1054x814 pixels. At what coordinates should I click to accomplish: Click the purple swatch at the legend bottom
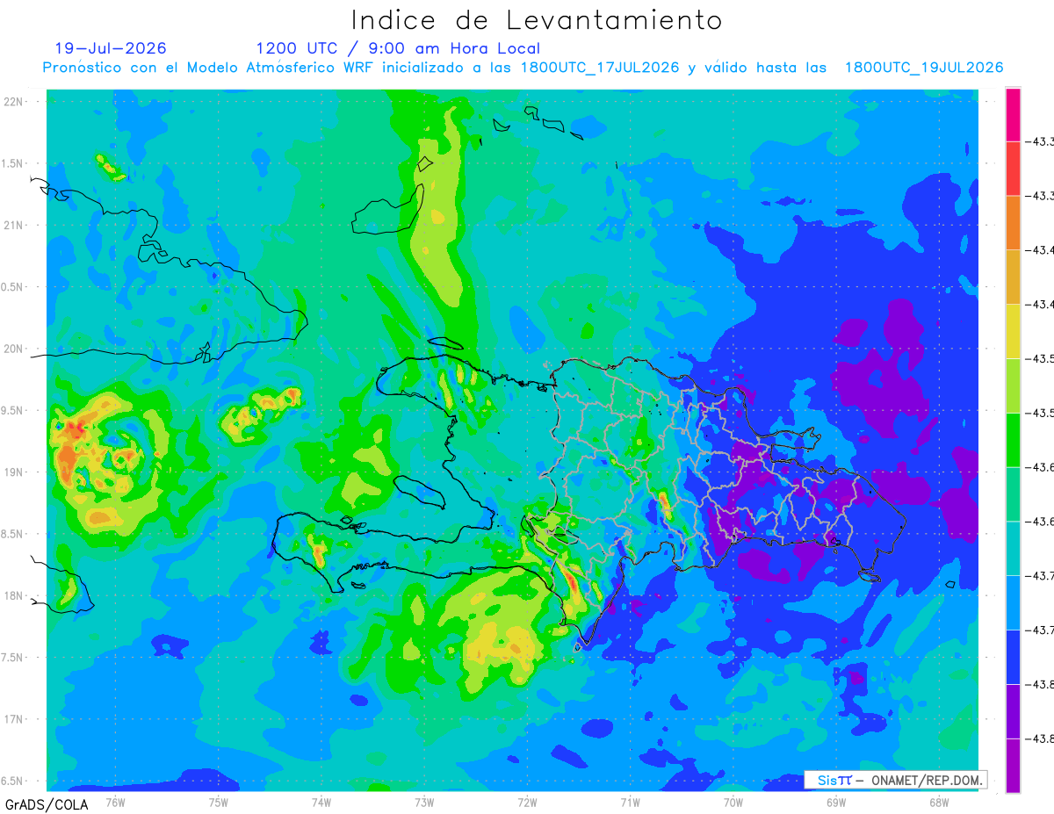point(1013,766)
